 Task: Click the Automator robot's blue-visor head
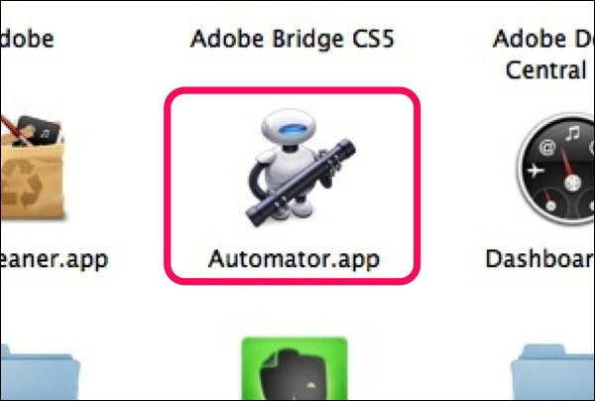[289, 128]
